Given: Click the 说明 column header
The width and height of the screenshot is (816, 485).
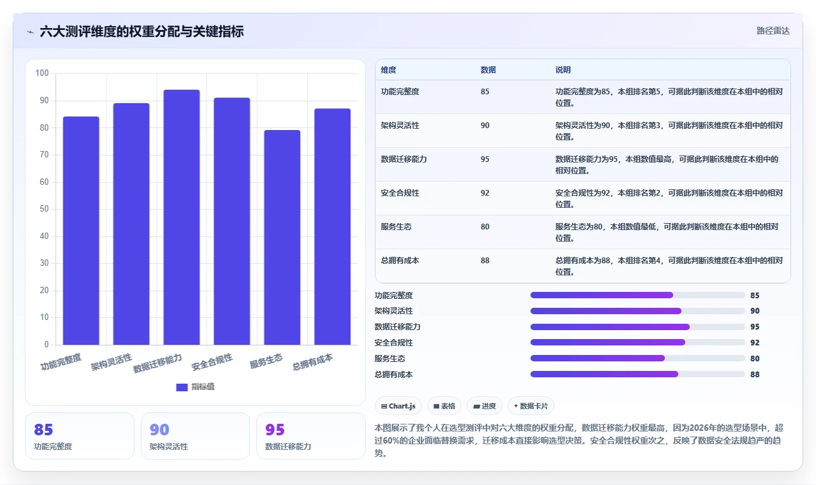Looking at the screenshot, I should (563, 70).
